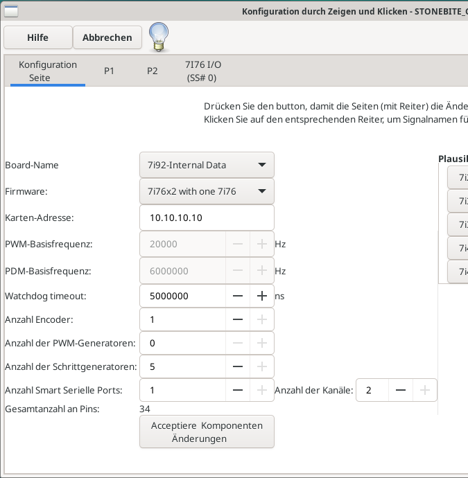Switch to the Konfiguration Seite tab
The image size is (468, 478).
click(48, 71)
